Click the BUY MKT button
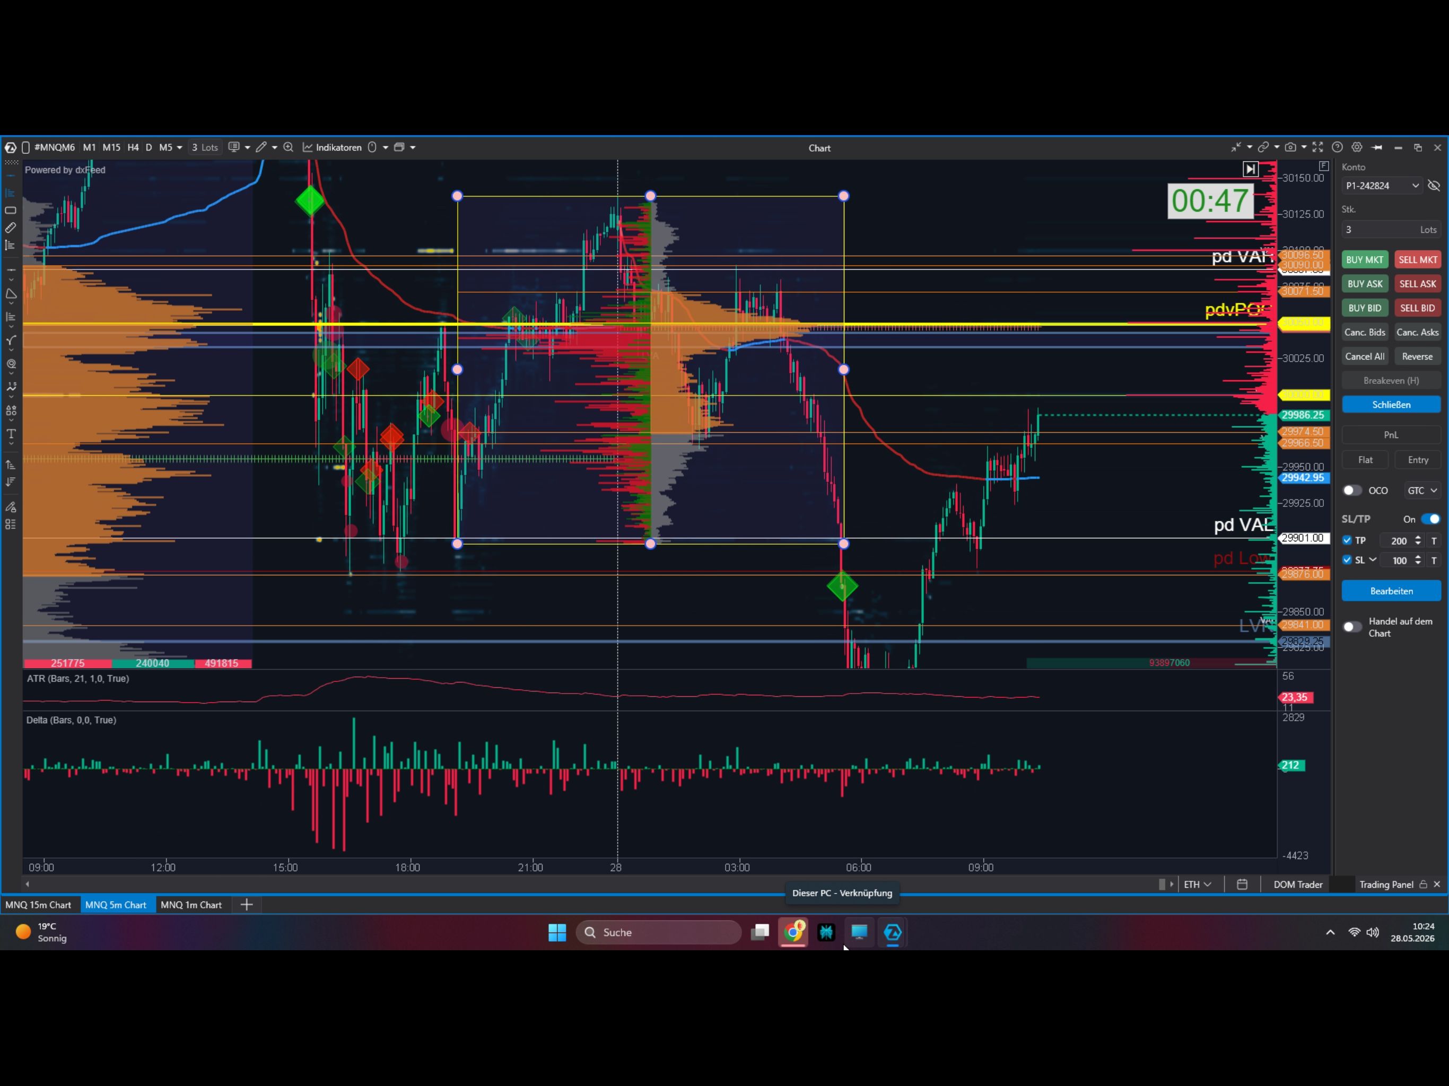The image size is (1449, 1086). 1365,260
